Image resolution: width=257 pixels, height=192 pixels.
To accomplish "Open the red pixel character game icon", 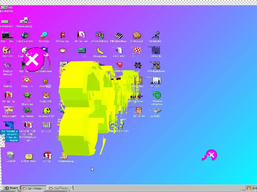I will tap(62, 35).
